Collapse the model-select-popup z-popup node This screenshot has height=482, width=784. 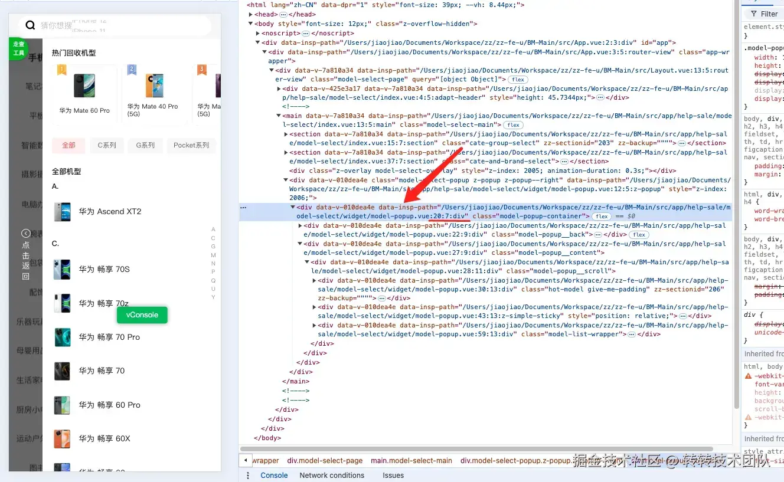(286, 180)
